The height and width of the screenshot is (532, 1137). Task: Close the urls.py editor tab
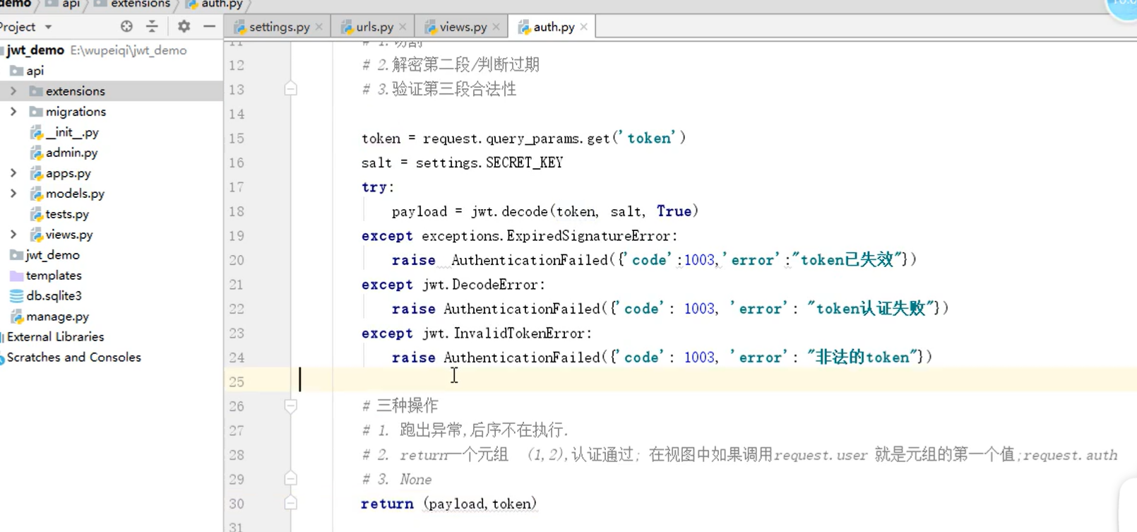click(x=403, y=27)
